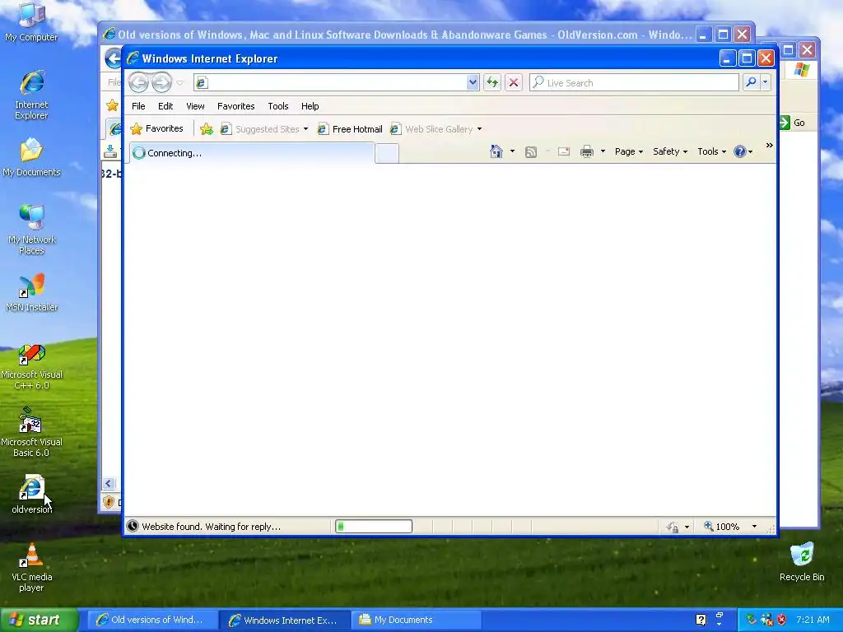Select Internet Explorer desktop icon
This screenshot has width=843, height=632.
tap(31, 95)
